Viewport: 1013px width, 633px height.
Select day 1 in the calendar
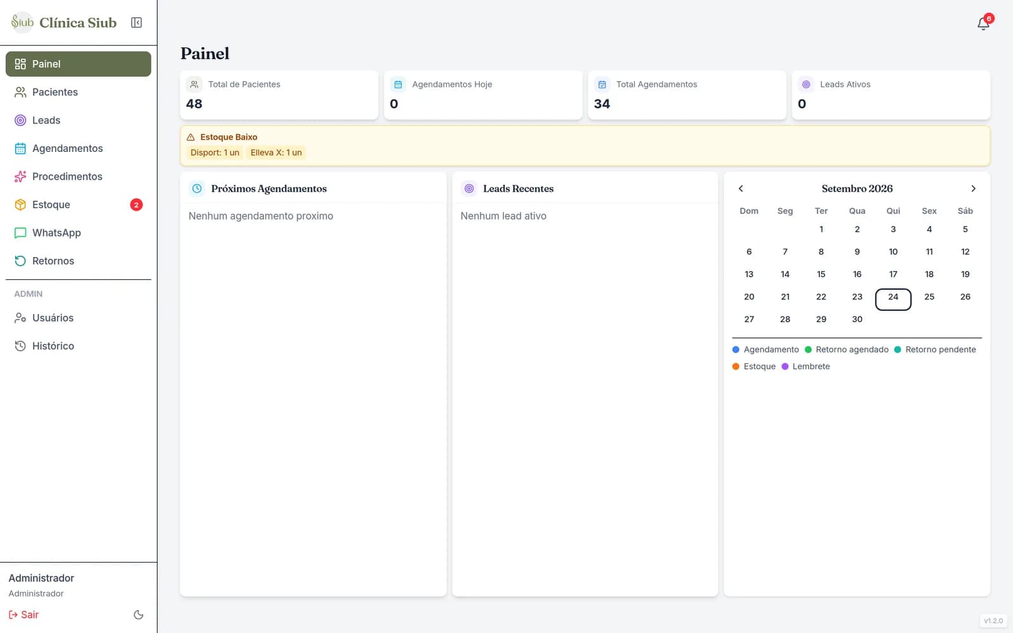(x=821, y=229)
